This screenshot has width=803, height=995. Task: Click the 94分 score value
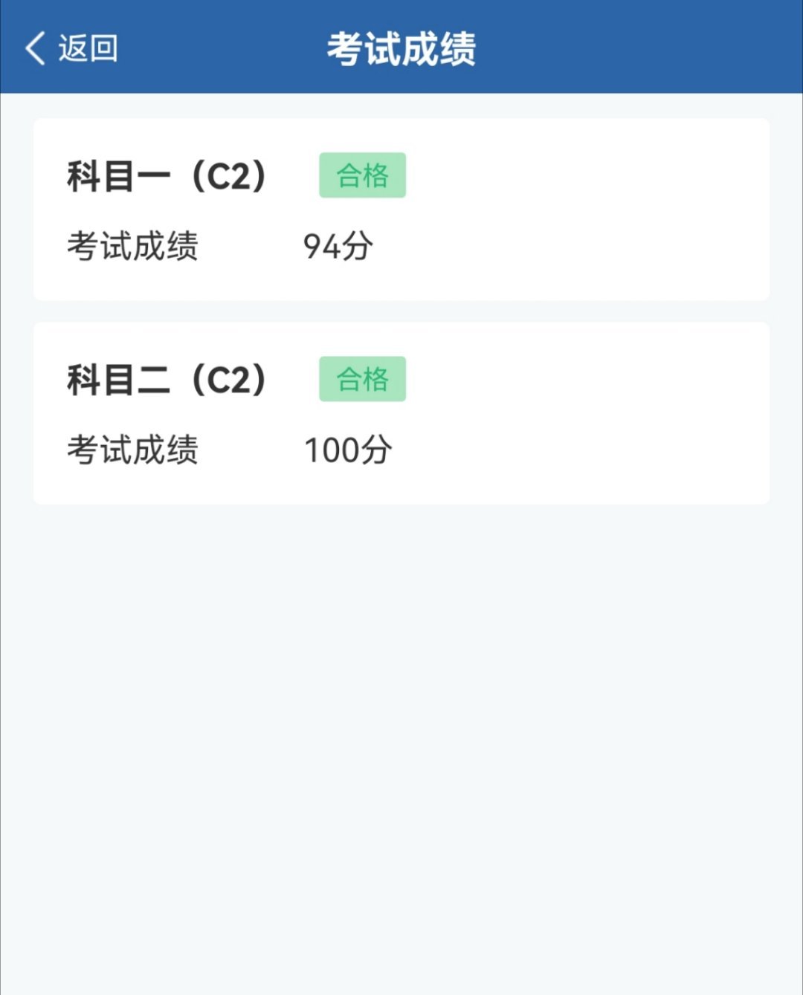338,246
